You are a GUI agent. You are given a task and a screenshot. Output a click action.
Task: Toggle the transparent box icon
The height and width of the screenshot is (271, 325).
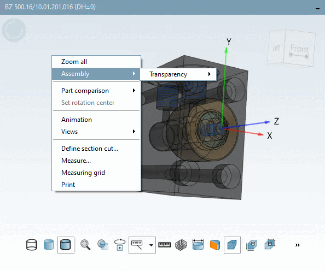[x=232, y=245]
